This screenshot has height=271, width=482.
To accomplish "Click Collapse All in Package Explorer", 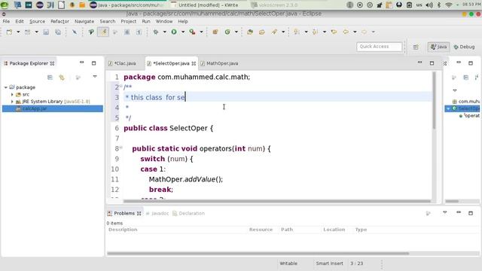I will [x=50, y=78].
